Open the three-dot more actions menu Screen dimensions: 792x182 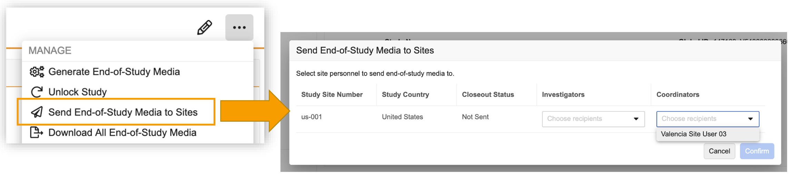click(239, 28)
